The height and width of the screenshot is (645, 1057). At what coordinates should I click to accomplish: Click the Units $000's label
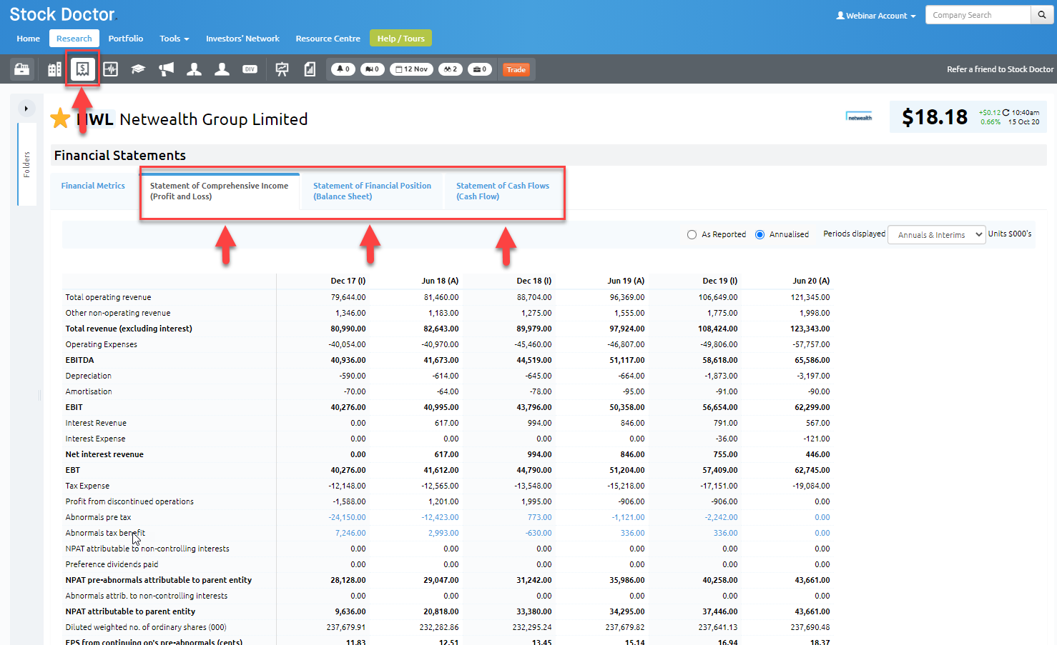pos(1010,234)
